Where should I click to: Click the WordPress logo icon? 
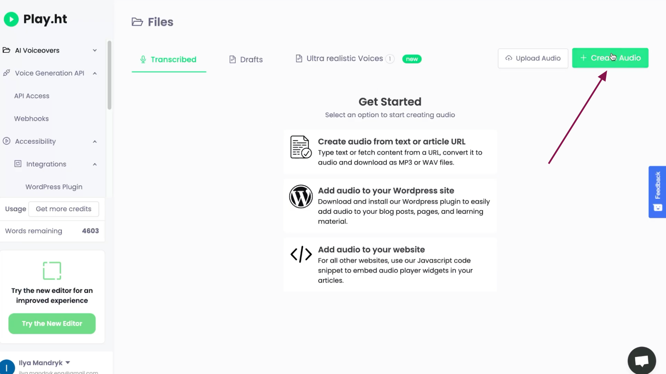301,196
